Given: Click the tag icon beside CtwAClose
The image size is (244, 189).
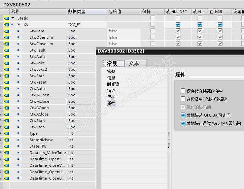Looking at the screenshot, I should pyautogui.click(x=6, y=114).
